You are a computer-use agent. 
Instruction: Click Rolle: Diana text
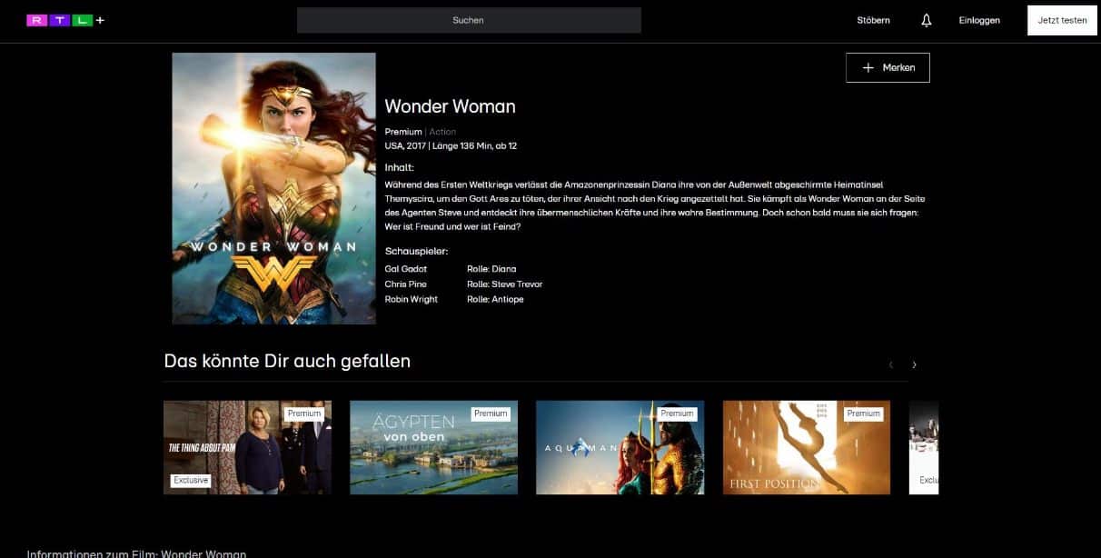point(491,269)
